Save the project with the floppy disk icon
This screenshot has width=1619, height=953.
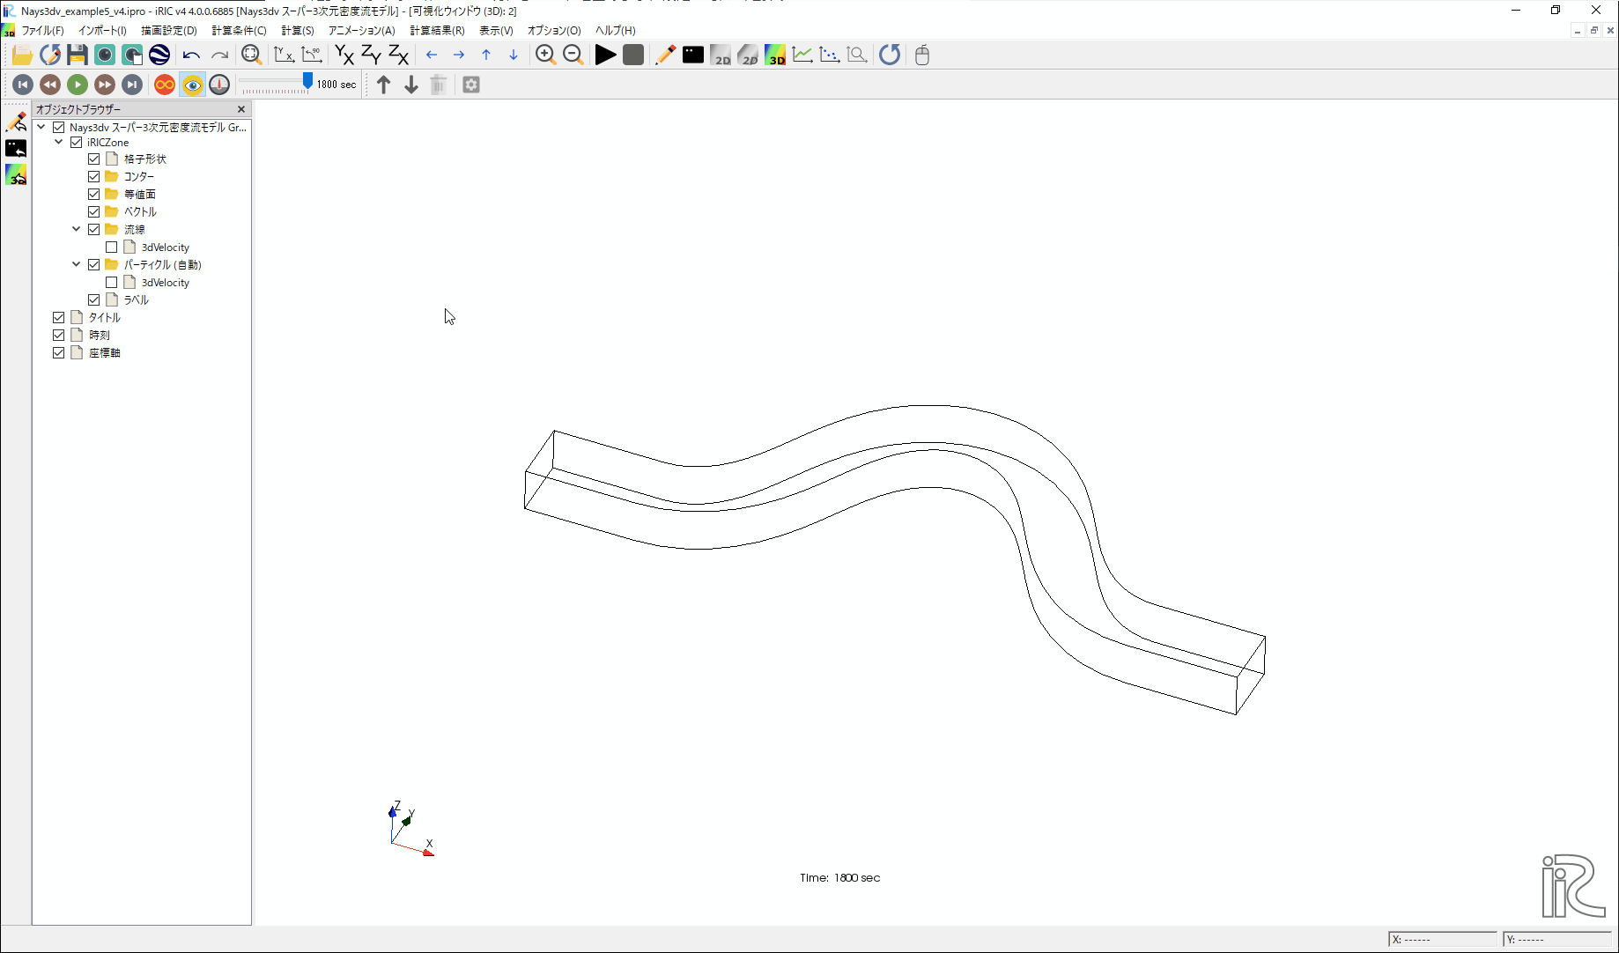pos(78,55)
